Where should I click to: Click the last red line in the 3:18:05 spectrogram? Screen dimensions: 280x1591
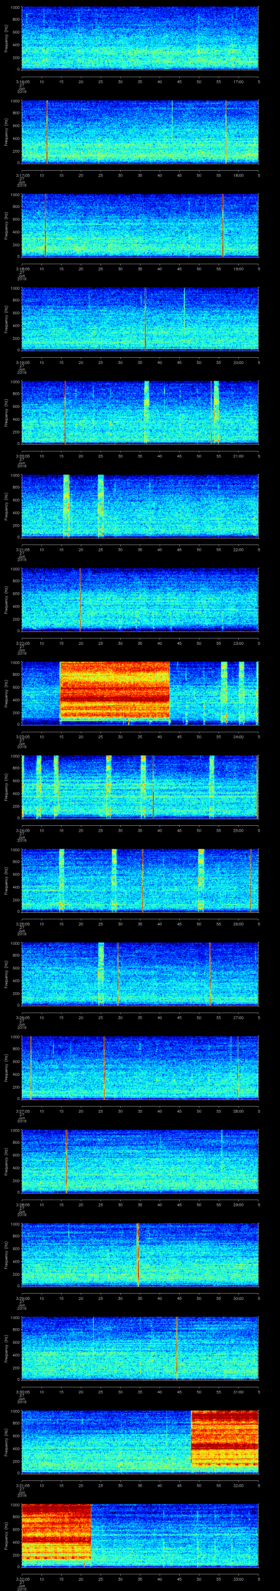223,225
